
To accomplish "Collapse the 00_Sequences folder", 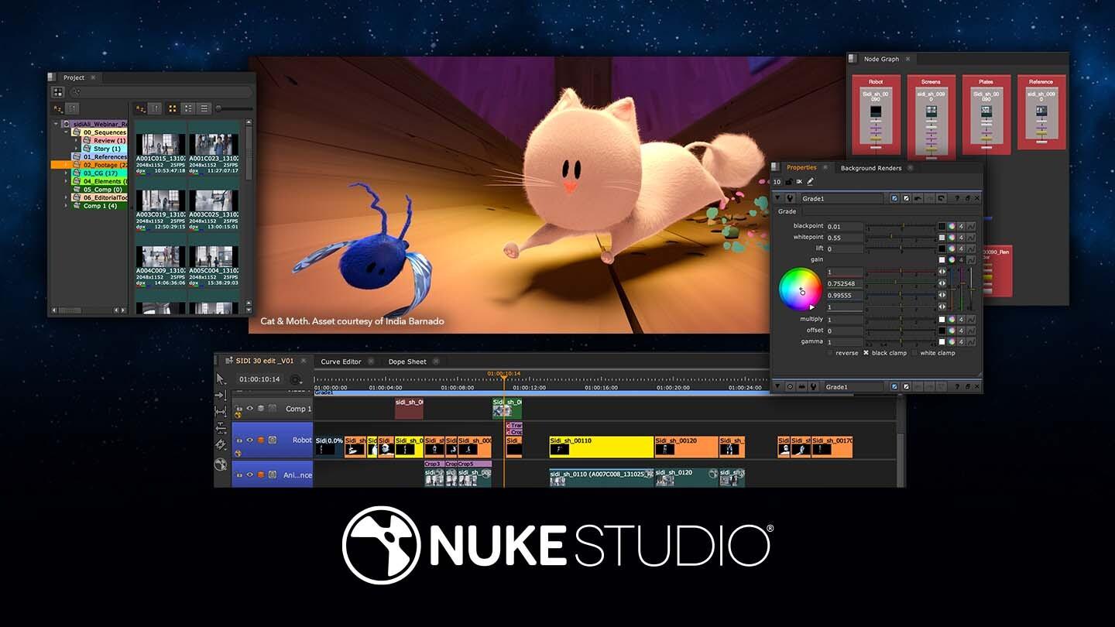I will click(x=67, y=132).
